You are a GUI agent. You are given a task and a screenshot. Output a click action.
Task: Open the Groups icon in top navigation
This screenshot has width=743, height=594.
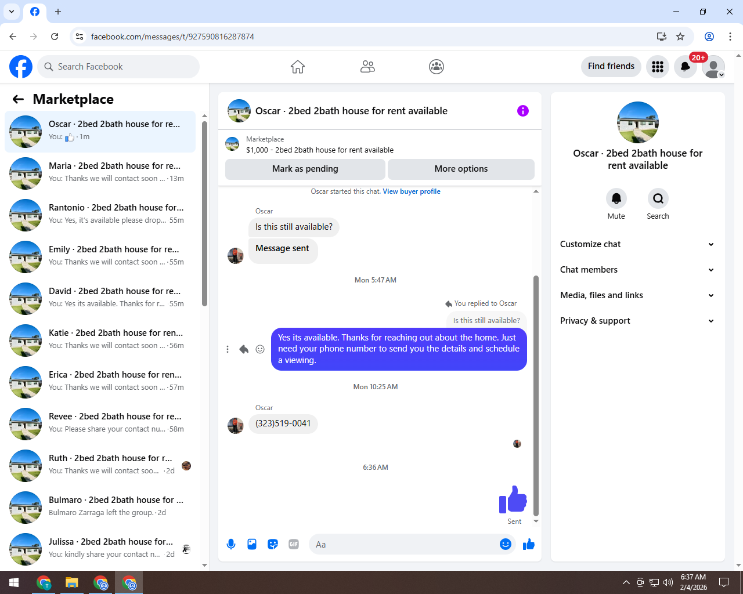(437, 67)
